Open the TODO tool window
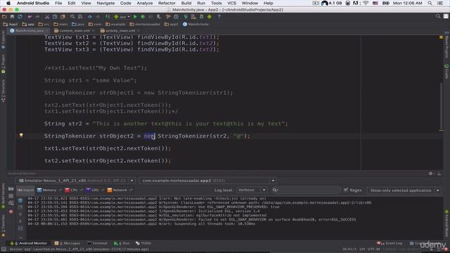 pos(143,243)
